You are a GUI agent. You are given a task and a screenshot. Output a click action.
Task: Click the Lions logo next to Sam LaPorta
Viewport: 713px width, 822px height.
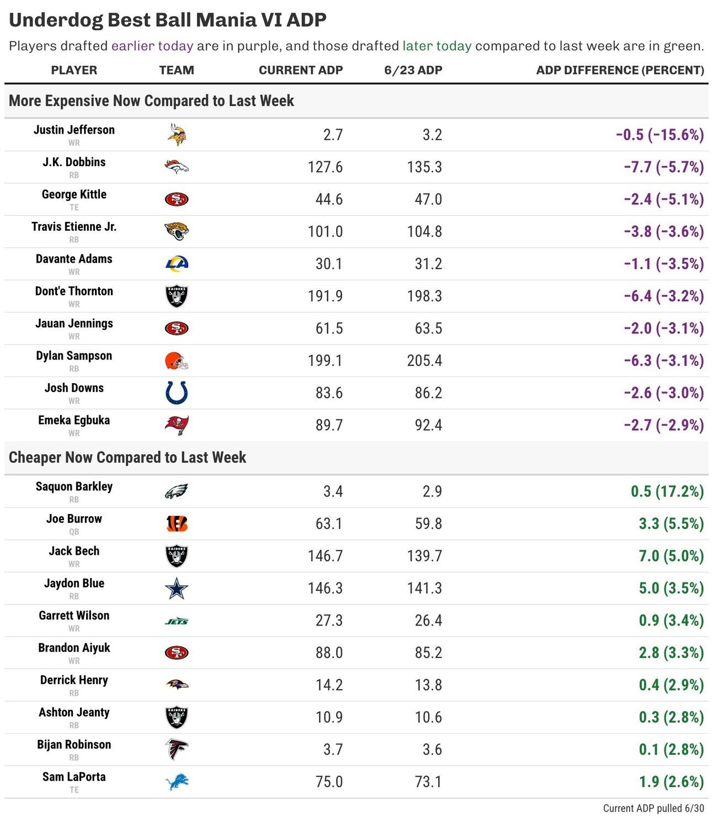177,782
